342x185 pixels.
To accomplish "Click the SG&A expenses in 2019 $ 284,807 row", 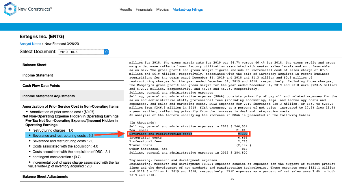I will pos(188,153).
